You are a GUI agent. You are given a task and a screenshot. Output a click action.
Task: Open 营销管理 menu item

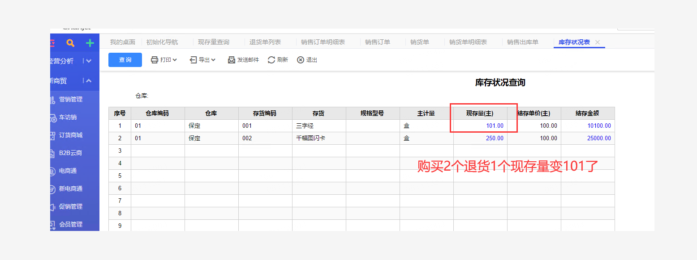click(x=71, y=100)
